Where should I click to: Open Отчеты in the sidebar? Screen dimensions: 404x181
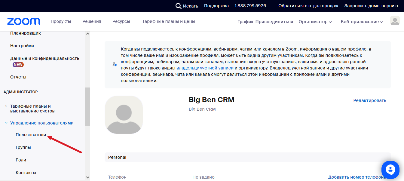tap(18, 77)
